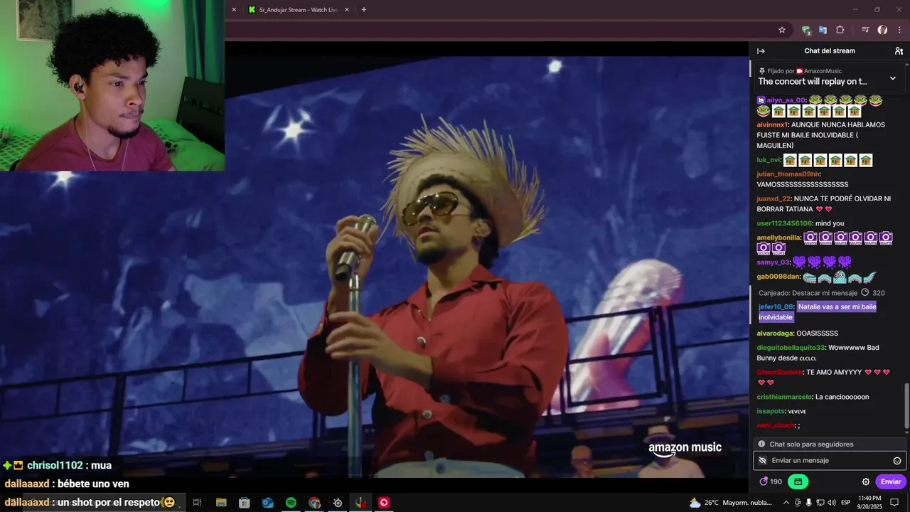
Task: Send message with Enviar button
Action: pos(891,481)
